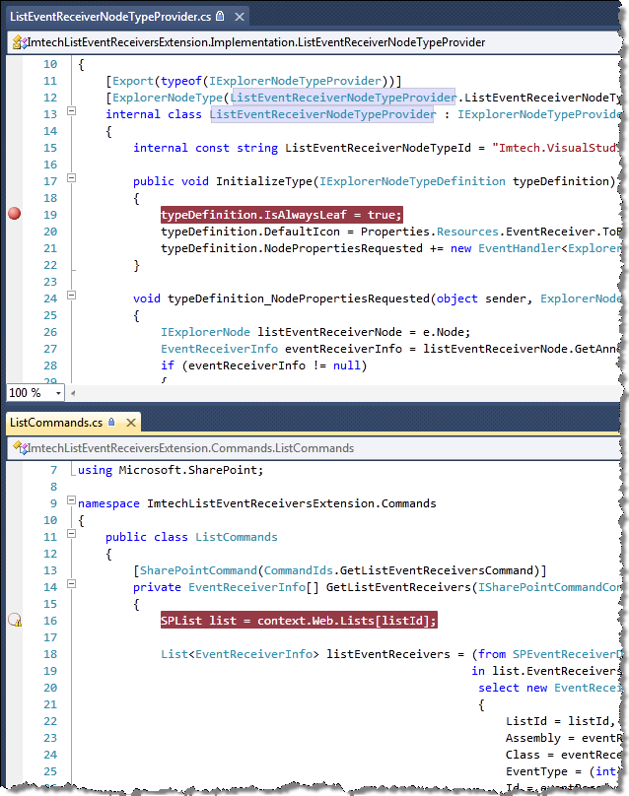Close the ListEventReceiverNodeTypeProvider.cs tab
Image resolution: width=629 pixels, height=796 pixels.
click(x=240, y=17)
